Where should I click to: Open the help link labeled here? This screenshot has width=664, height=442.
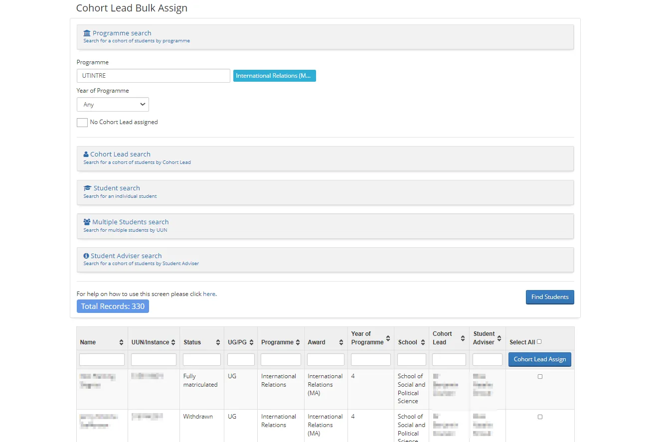tap(209, 294)
